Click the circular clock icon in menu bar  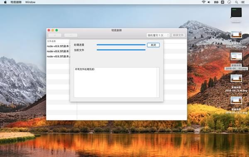point(229,2)
